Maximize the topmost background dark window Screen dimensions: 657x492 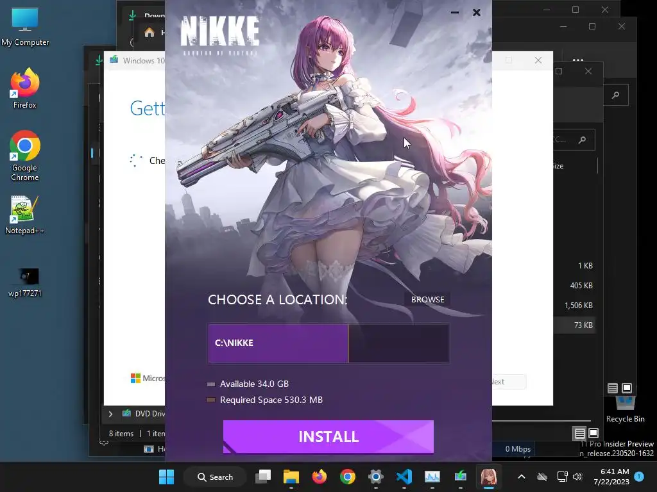(576, 9)
